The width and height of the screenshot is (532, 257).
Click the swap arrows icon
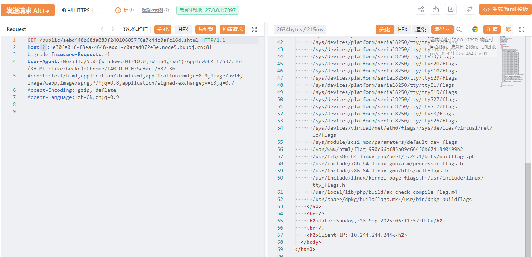tap(469, 9)
